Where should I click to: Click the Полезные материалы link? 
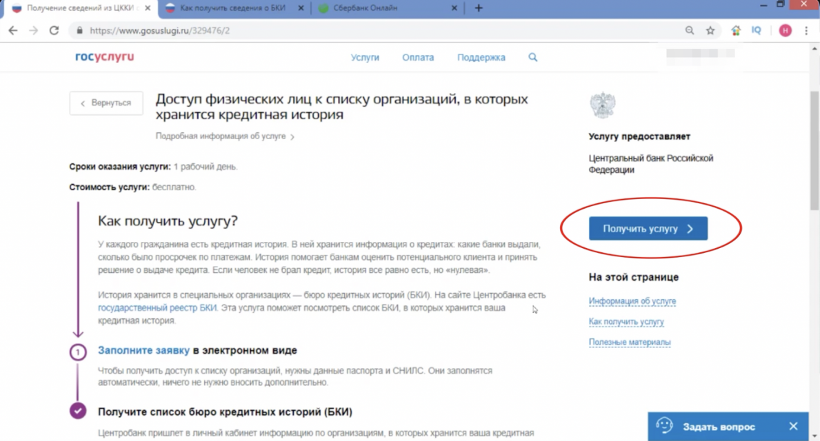[629, 342]
